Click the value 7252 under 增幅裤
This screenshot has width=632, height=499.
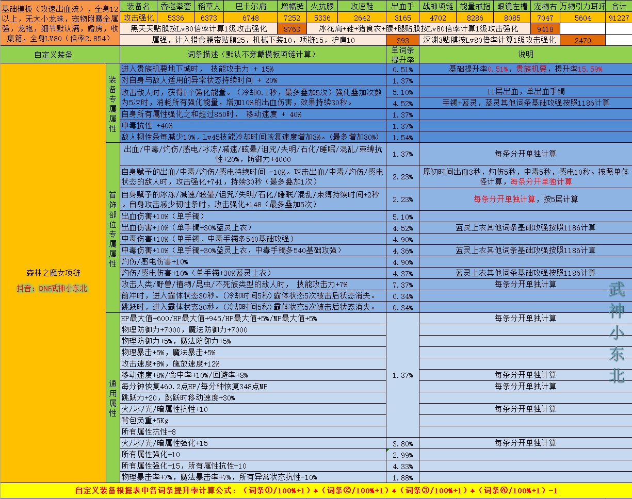coord(292,18)
